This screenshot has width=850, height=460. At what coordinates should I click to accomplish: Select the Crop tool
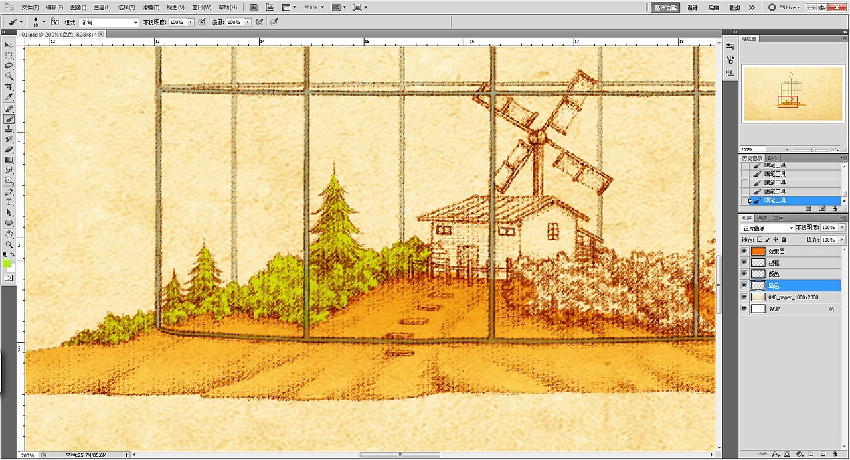coord(9,87)
